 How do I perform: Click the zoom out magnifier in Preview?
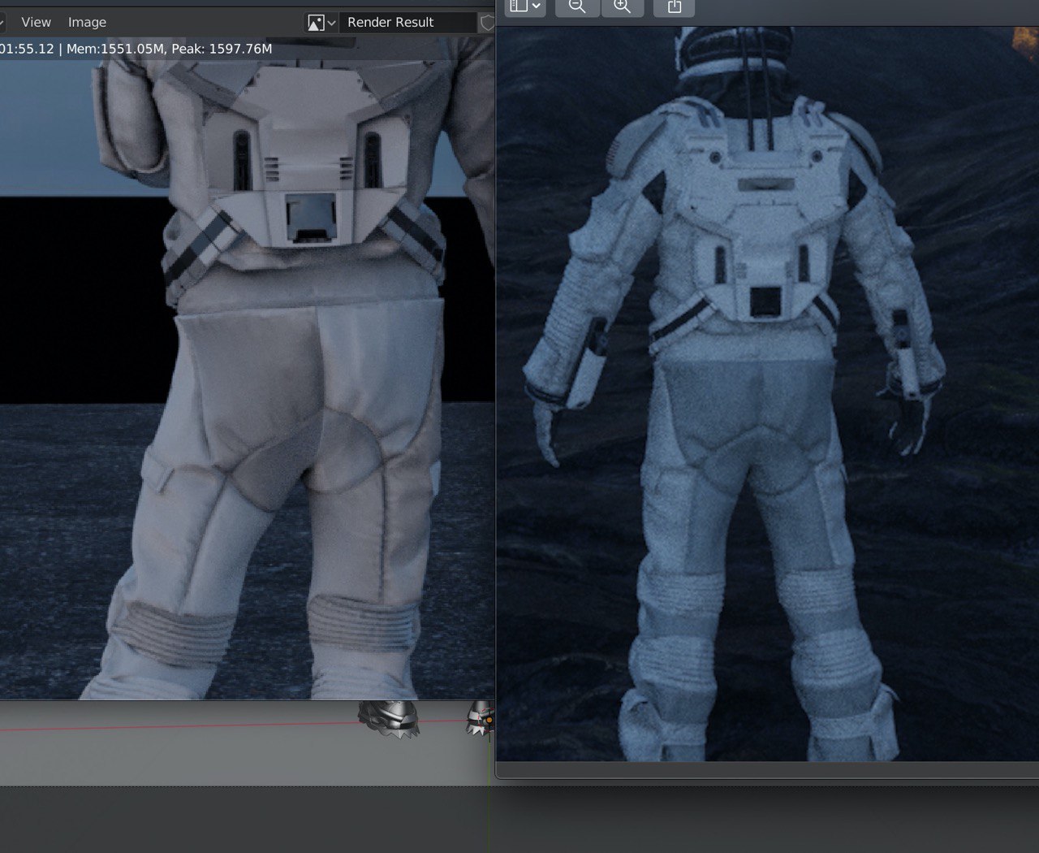[577, 7]
